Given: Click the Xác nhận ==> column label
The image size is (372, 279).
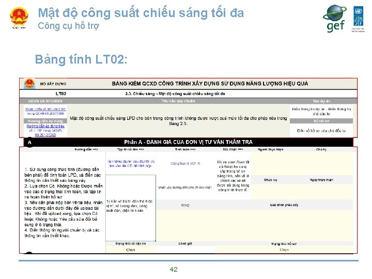Looking at the screenshot, I should click(233, 149).
